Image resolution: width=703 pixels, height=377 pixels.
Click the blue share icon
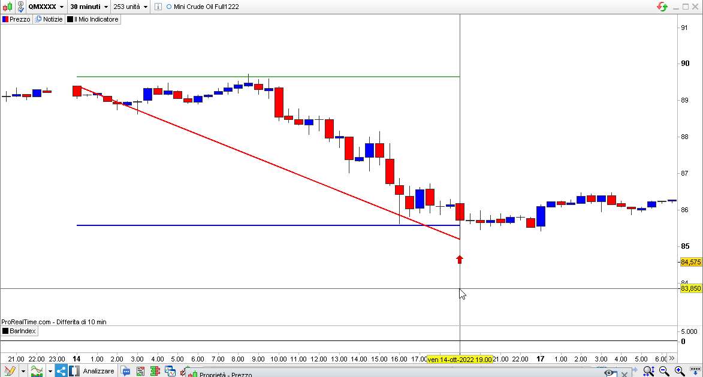coord(61,371)
